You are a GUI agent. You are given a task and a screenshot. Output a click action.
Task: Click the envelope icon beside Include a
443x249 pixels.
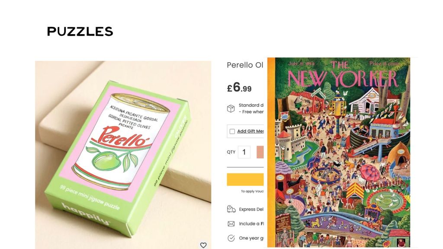(x=231, y=223)
